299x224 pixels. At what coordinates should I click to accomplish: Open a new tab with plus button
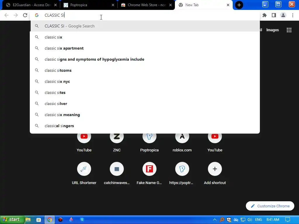pos(239,5)
